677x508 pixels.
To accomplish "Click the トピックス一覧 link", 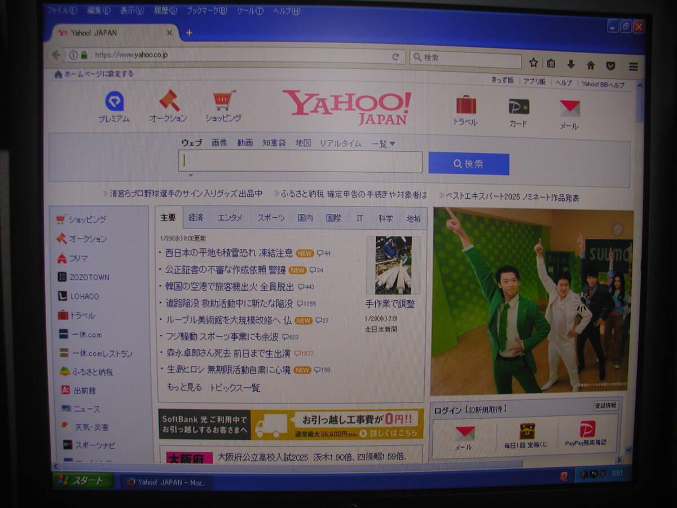I will (x=235, y=388).
